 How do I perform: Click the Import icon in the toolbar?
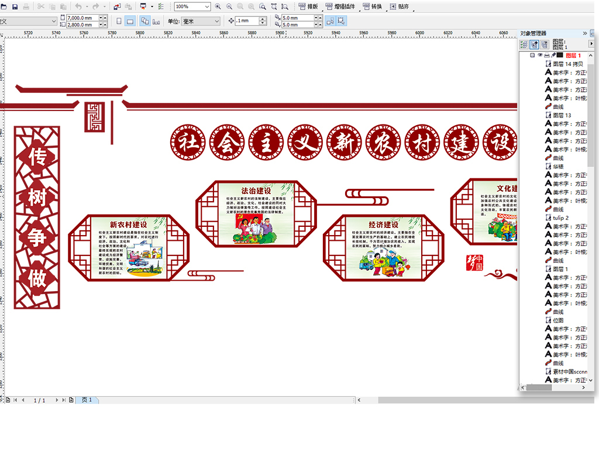tap(117, 6)
